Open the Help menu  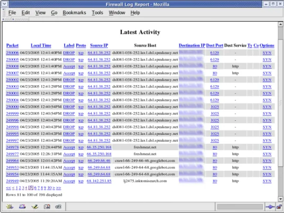(135, 13)
